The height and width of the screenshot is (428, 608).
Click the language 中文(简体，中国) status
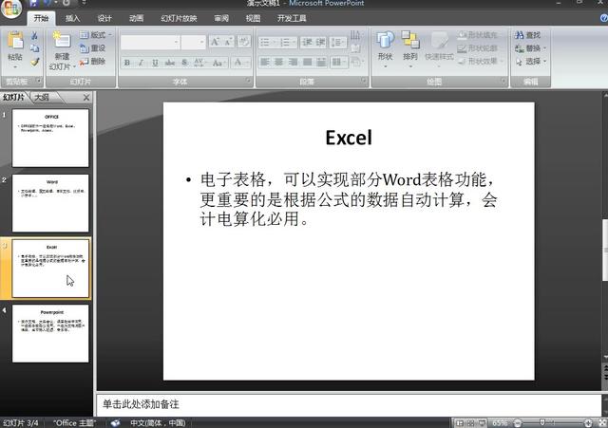[x=159, y=423]
